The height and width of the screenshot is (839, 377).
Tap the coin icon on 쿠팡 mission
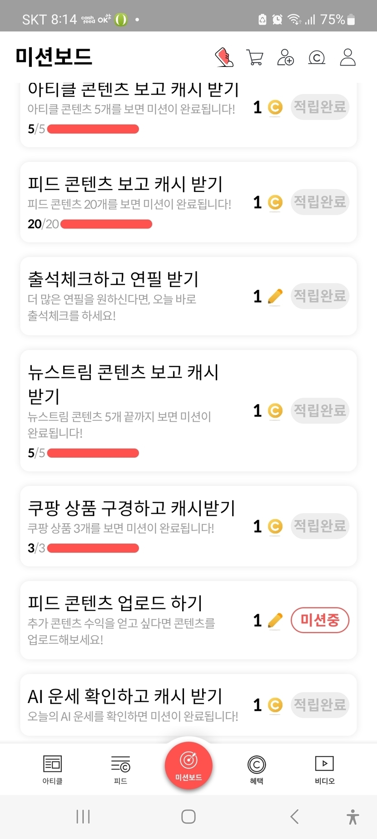(275, 526)
